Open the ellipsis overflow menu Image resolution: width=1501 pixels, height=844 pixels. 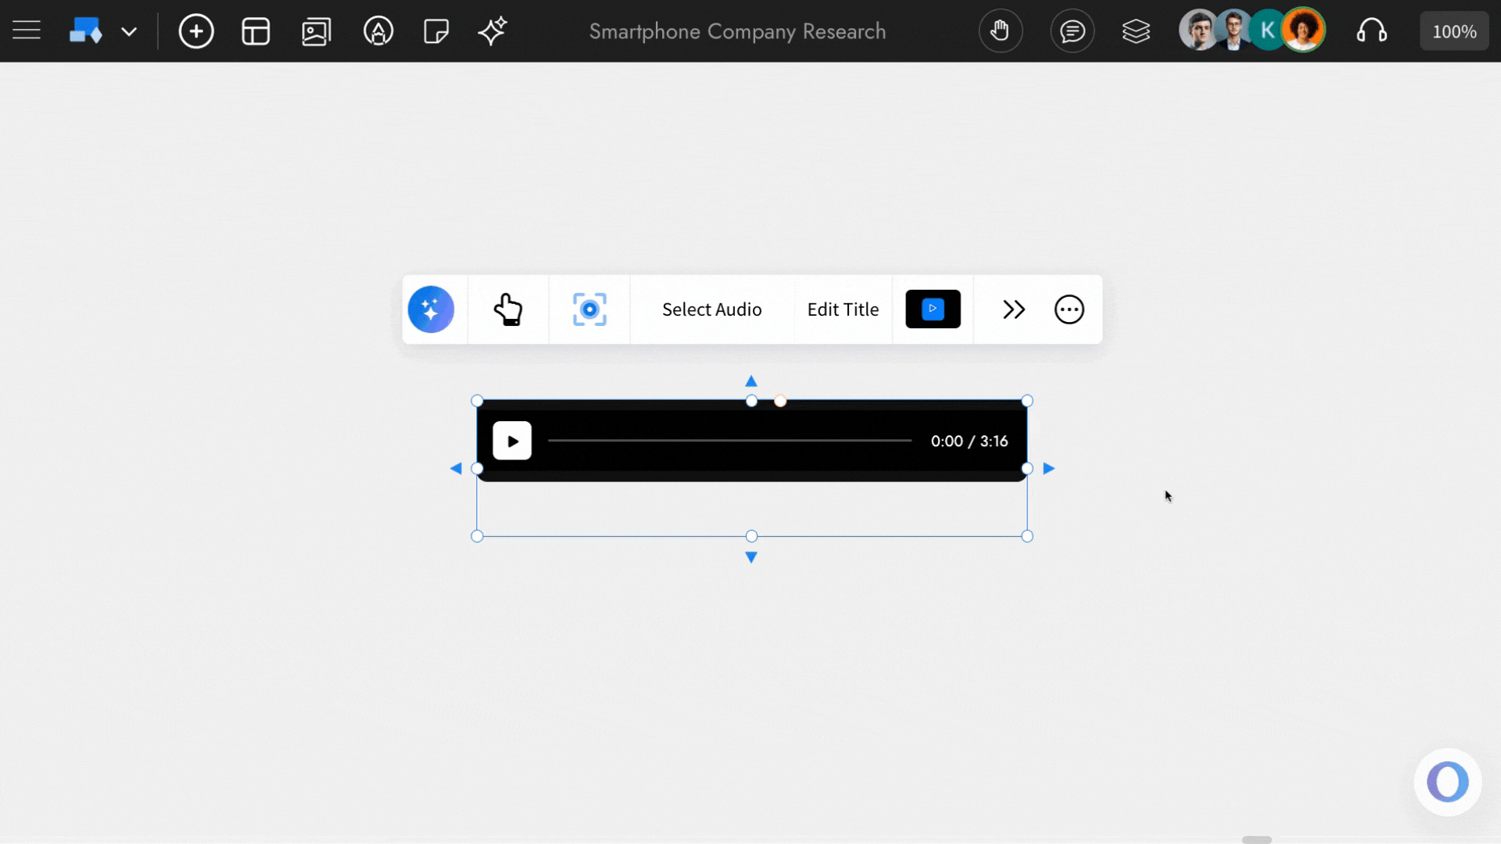pos(1069,309)
